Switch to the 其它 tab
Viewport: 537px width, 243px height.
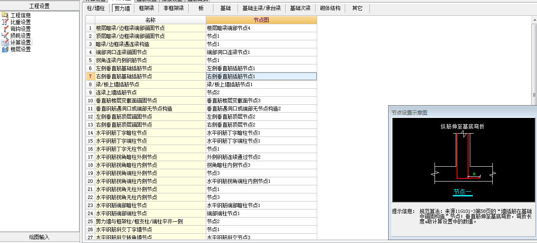point(357,8)
